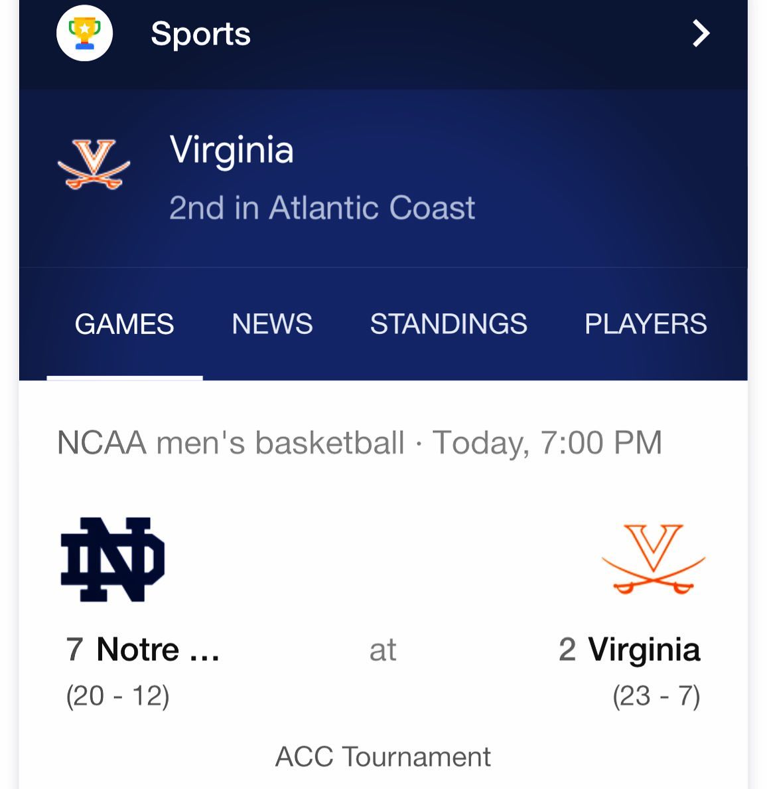The width and height of the screenshot is (767, 789).
Task: Click the Notre Dame ND logo
Action: 113,559
